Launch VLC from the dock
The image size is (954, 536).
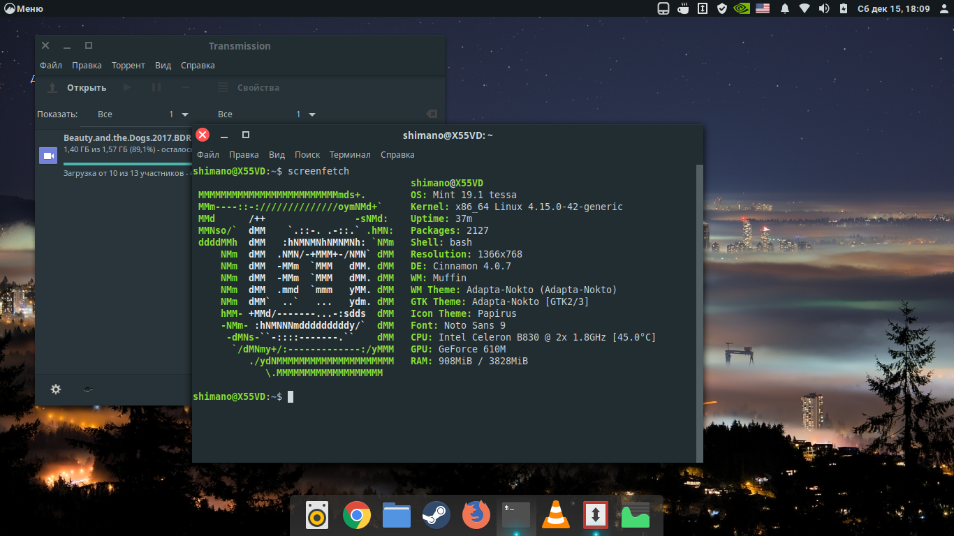pyautogui.click(x=556, y=516)
